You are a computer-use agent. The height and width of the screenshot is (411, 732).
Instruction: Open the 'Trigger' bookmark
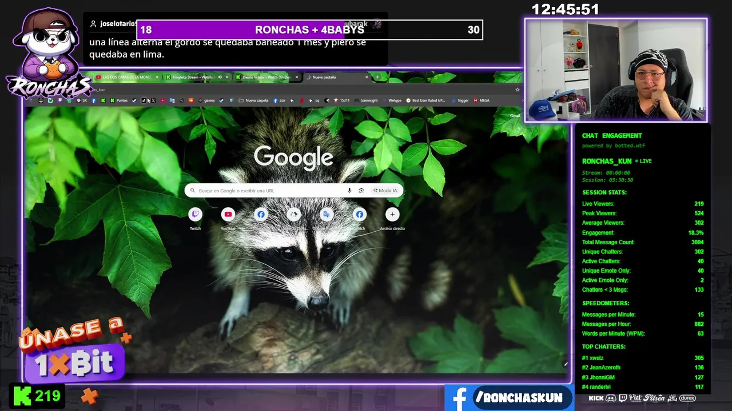tap(460, 100)
